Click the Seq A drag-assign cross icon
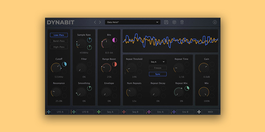Image resolution: width=265 pixels, height=132 pixels. [99, 112]
